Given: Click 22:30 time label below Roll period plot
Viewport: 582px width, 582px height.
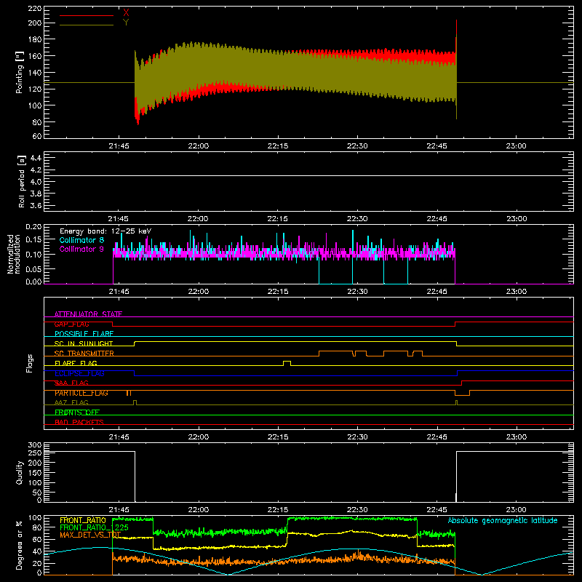Looking at the screenshot, I should [x=357, y=219].
